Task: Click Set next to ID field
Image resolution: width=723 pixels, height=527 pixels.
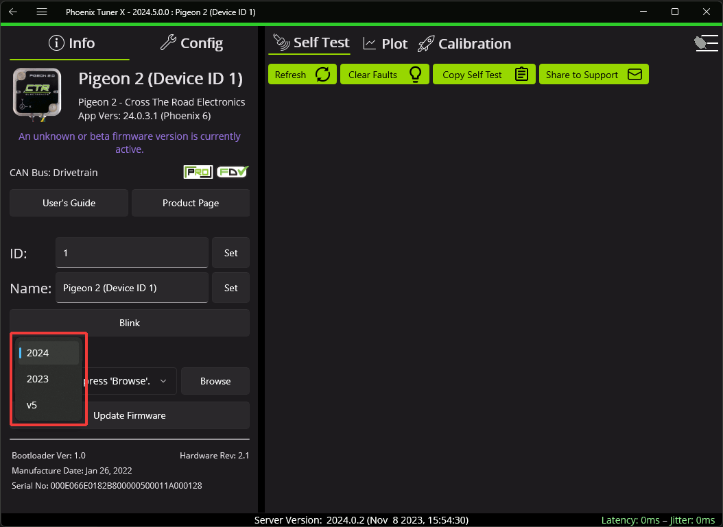Action: coord(230,252)
